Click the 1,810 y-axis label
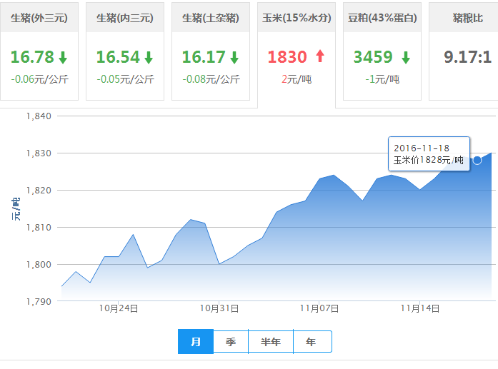Image resolution: width=498 pixels, height=369 pixels. [x=39, y=228]
